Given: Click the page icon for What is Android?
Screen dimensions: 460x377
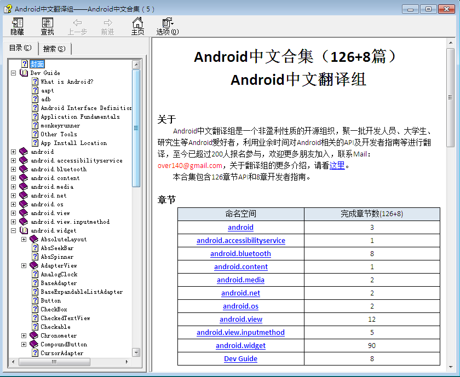Looking at the screenshot, I should click(x=35, y=82).
